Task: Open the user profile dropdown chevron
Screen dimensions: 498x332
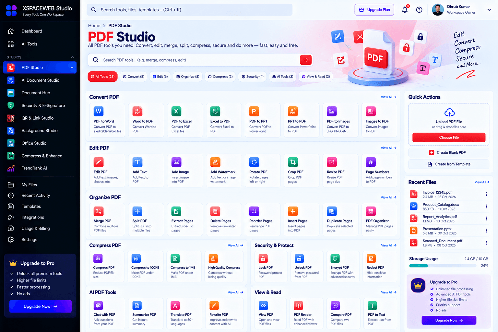Action: (x=489, y=10)
